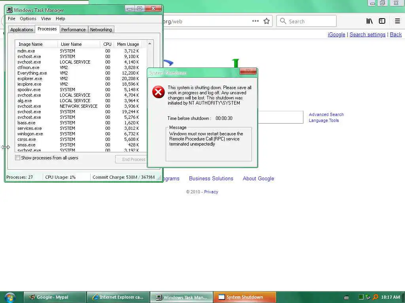This screenshot has width=405, height=303.
Task: Click the Google search input box
Action: 280,117
